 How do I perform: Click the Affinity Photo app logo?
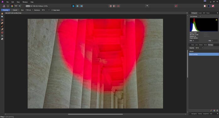click(3, 2)
